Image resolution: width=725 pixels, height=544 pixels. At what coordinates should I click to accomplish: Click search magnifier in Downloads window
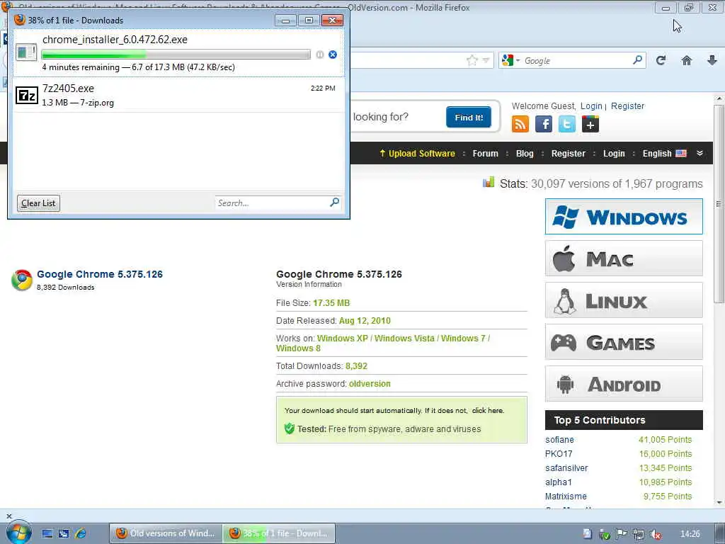pos(335,202)
